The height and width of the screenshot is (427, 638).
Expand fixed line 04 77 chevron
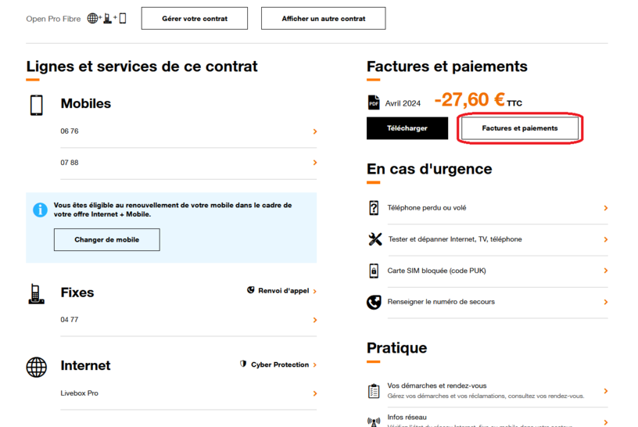[315, 320]
